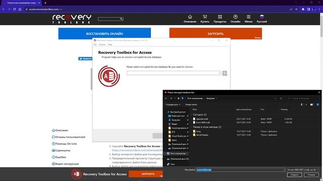Viewport: 323px width, 181px height.
Task: Click the share icon in address bar
Action: (x=291, y=9)
